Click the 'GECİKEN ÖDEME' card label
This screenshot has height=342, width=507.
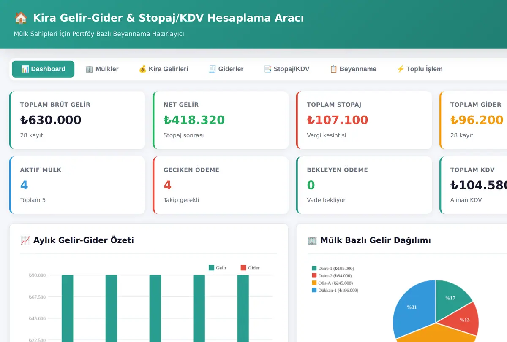191,170
